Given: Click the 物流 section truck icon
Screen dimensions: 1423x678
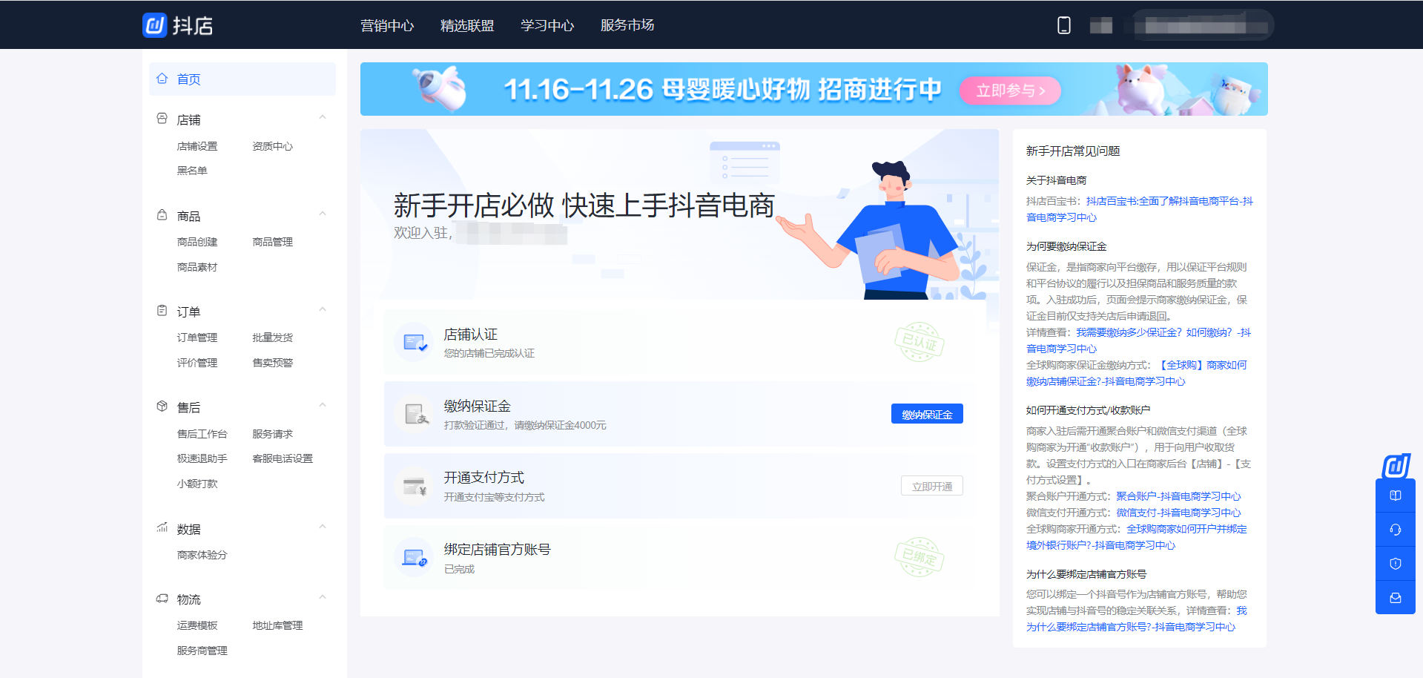Looking at the screenshot, I should [x=162, y=598].
